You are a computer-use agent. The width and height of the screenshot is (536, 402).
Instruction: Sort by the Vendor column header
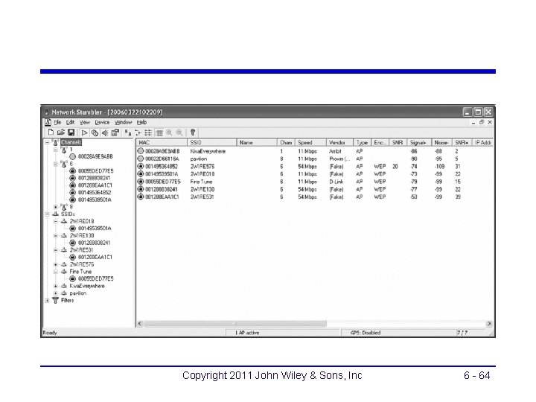(x=339, y=142)
